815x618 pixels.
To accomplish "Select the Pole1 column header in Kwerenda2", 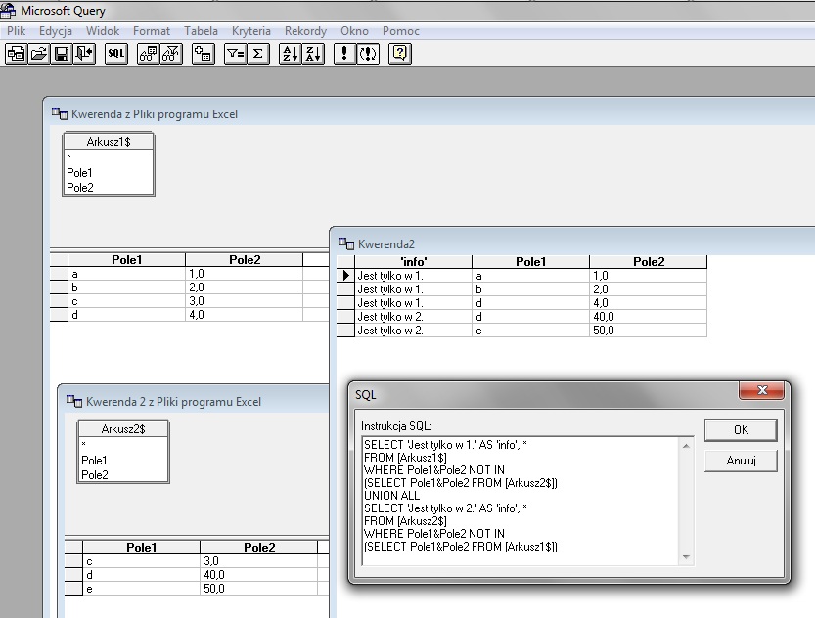I will 530,262.
